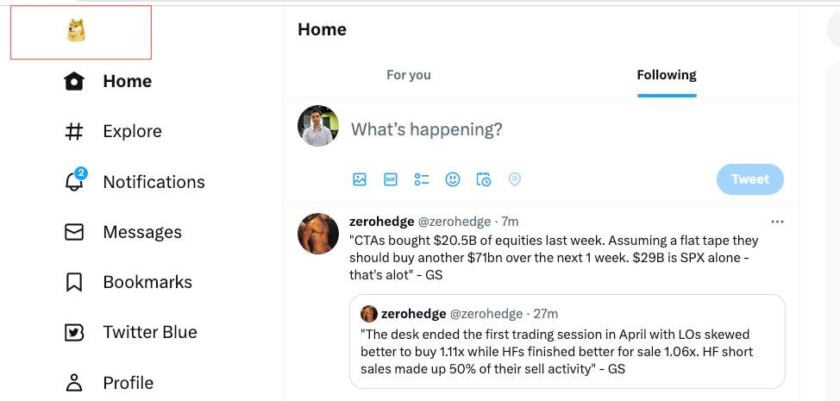Switch to the For you tab
The image size is (840, 401).
coord(408,75)
